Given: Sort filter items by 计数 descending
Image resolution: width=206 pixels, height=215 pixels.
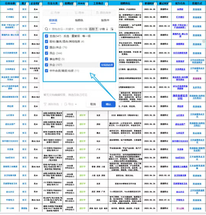Looking at the screenshot, I should coord(104,29).
